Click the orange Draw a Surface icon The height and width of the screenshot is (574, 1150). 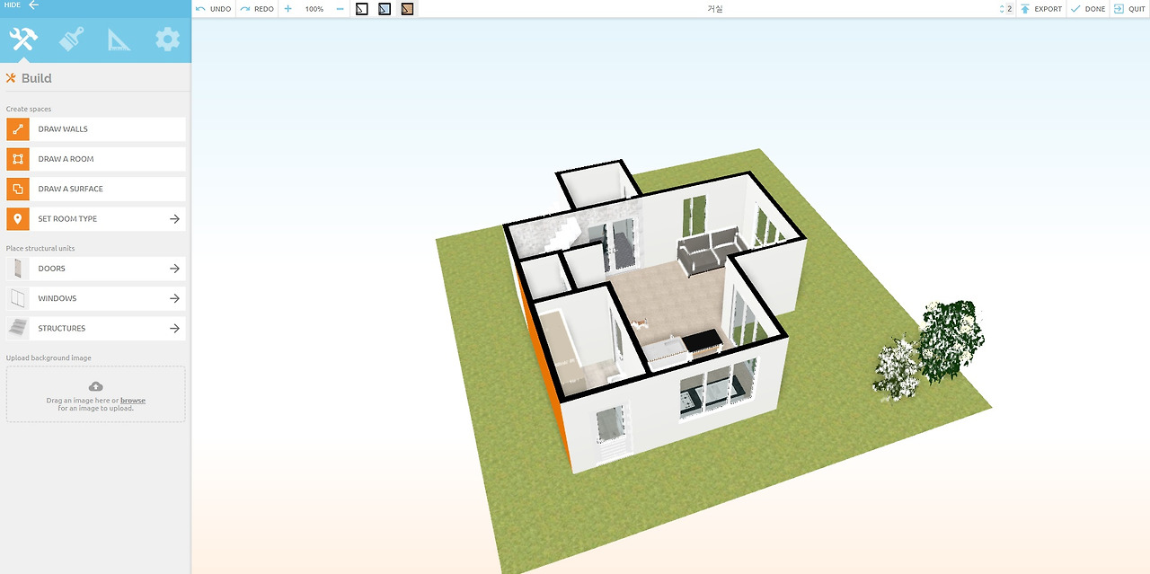(x=18, y=189)
